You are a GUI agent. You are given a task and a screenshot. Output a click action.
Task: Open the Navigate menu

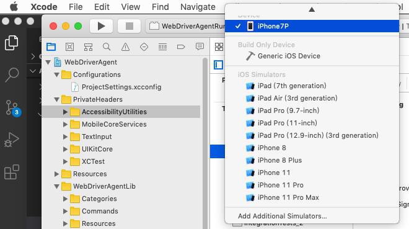198,7
